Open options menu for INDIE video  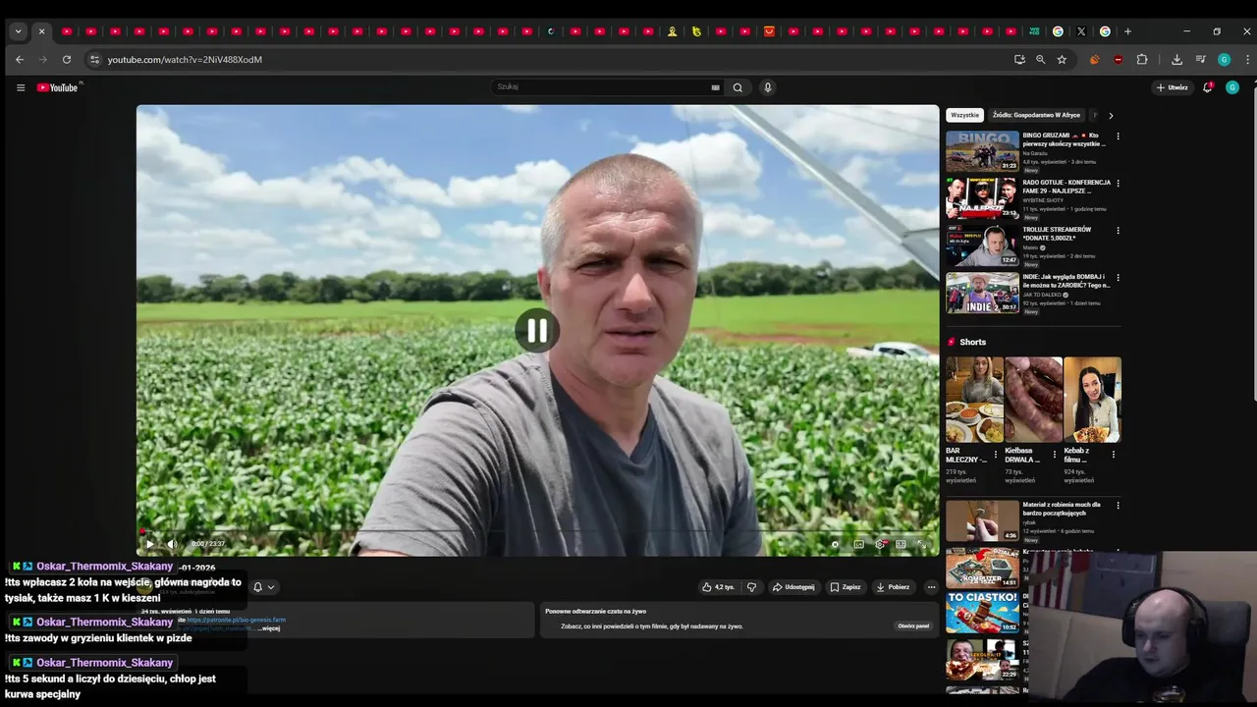coord(1118,278)
